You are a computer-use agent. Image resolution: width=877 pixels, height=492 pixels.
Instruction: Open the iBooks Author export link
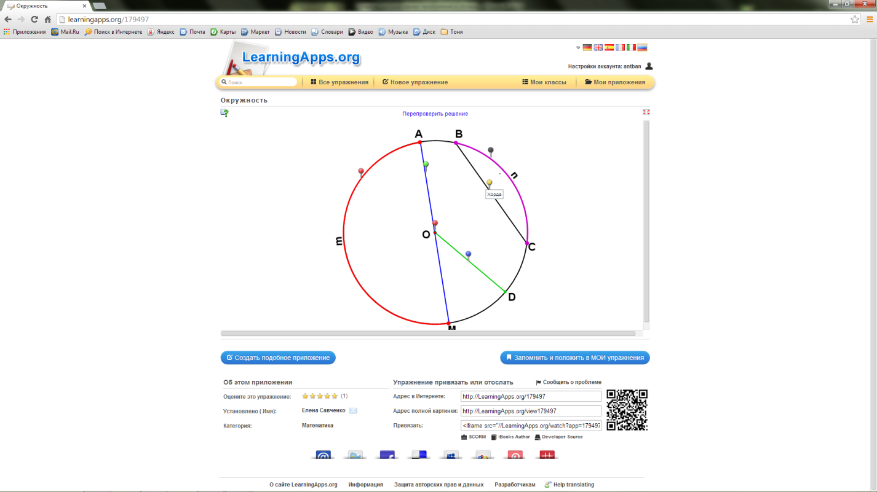click(510, 437)
